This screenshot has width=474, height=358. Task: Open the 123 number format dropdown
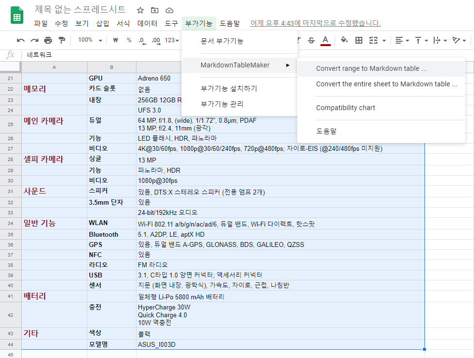click(172, 40)
